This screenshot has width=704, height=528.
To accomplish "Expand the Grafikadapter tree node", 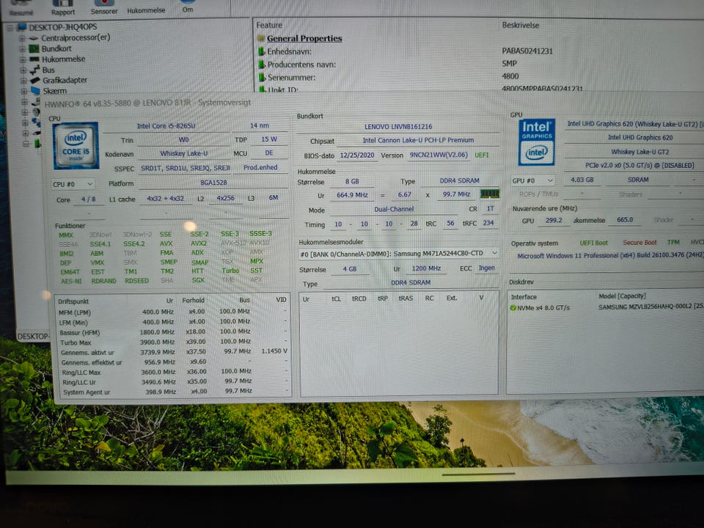I will (23, 81).
